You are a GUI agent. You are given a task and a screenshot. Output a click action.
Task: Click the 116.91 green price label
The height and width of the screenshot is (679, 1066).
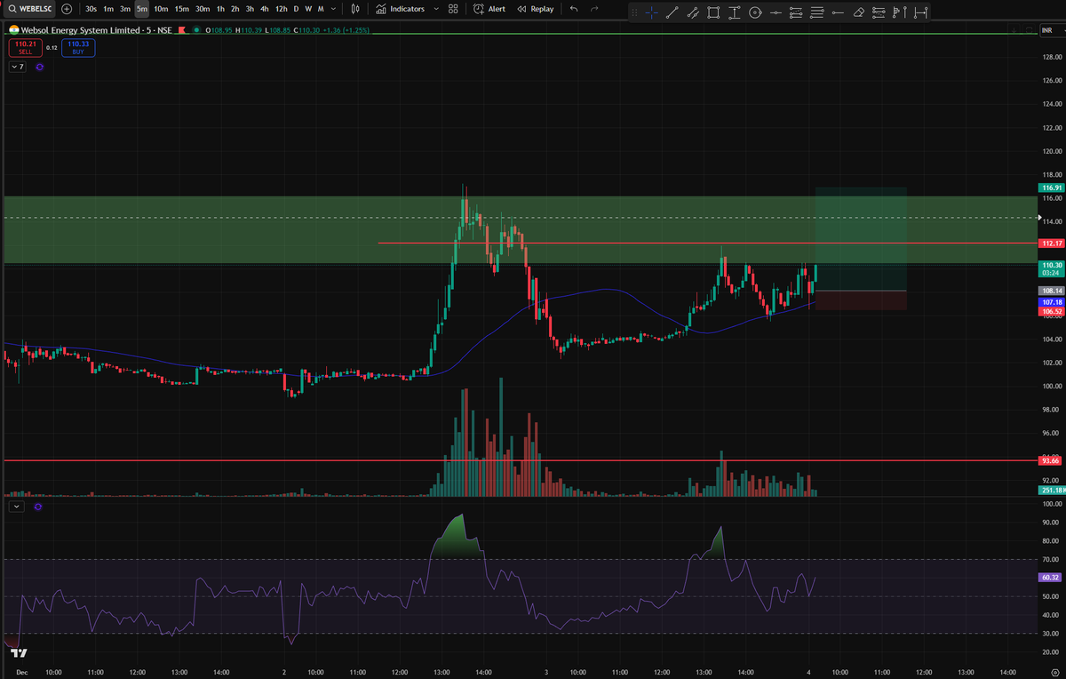point(1051,188)
